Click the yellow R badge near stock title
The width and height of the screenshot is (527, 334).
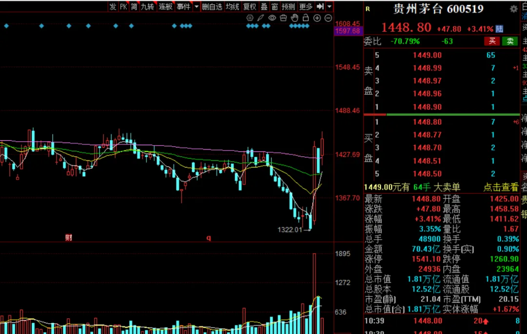(x=368, y=9)
